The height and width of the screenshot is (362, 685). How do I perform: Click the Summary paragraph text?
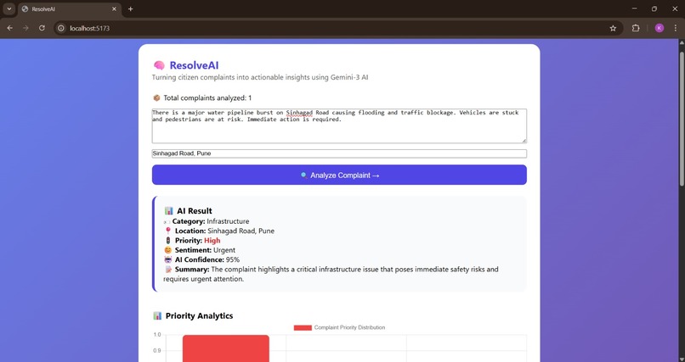331,274
